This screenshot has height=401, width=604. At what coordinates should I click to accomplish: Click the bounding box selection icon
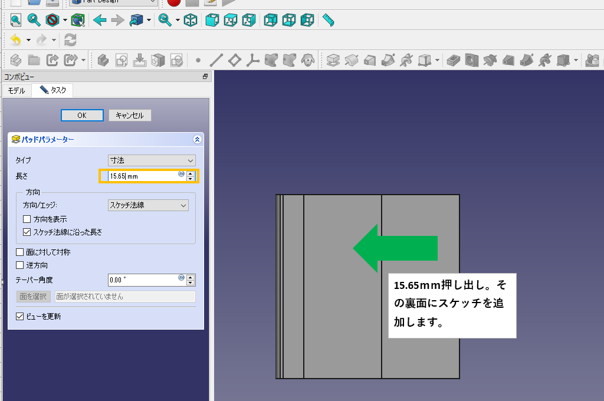(77, 20)
